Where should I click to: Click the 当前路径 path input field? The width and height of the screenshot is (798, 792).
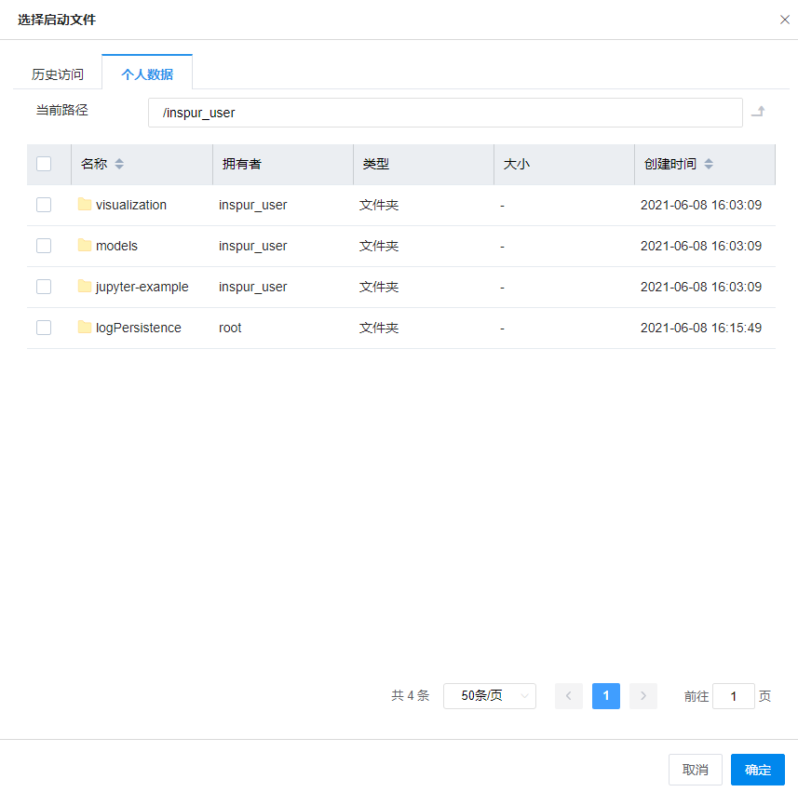click(445, 113)
